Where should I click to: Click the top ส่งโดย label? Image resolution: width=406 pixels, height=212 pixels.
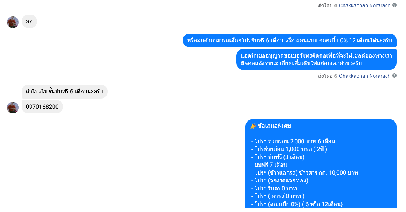325,5
